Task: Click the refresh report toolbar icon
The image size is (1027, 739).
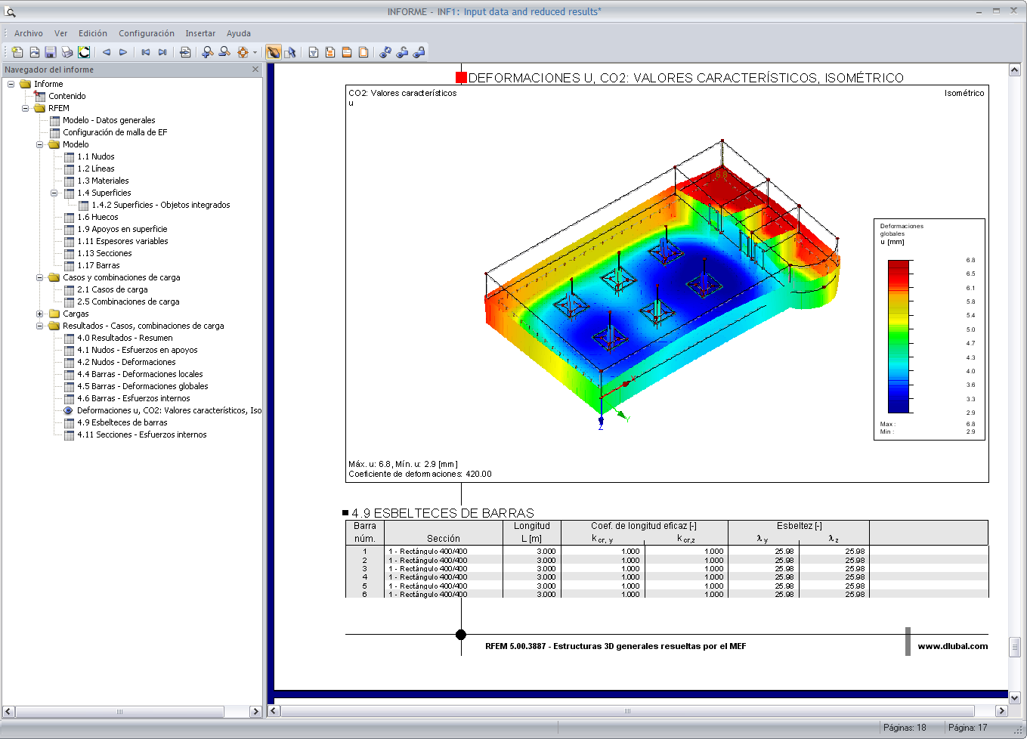Action: click(x=84, y=52)
